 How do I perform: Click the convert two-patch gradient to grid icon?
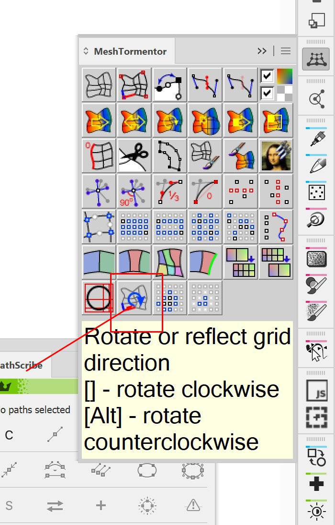point(240,262)
